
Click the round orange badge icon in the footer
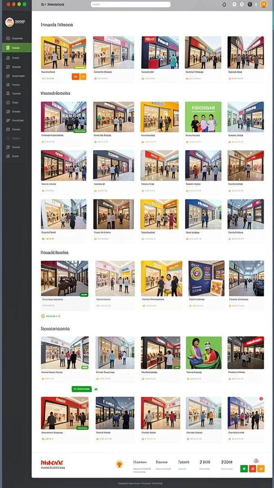point(119,464)
